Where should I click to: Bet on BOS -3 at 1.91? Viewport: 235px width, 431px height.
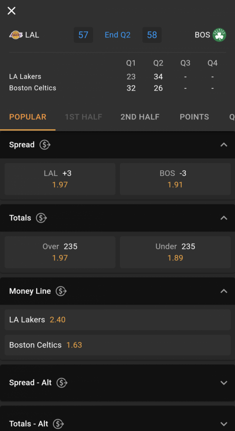click(175, 179)
